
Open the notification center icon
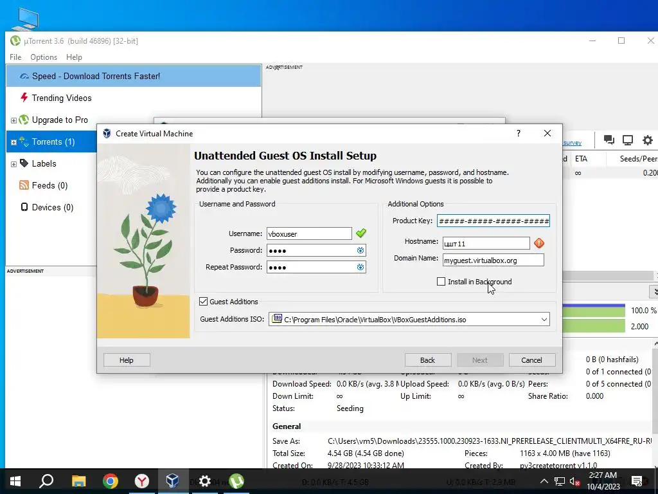pyautogui.click(x=637, y=481)
